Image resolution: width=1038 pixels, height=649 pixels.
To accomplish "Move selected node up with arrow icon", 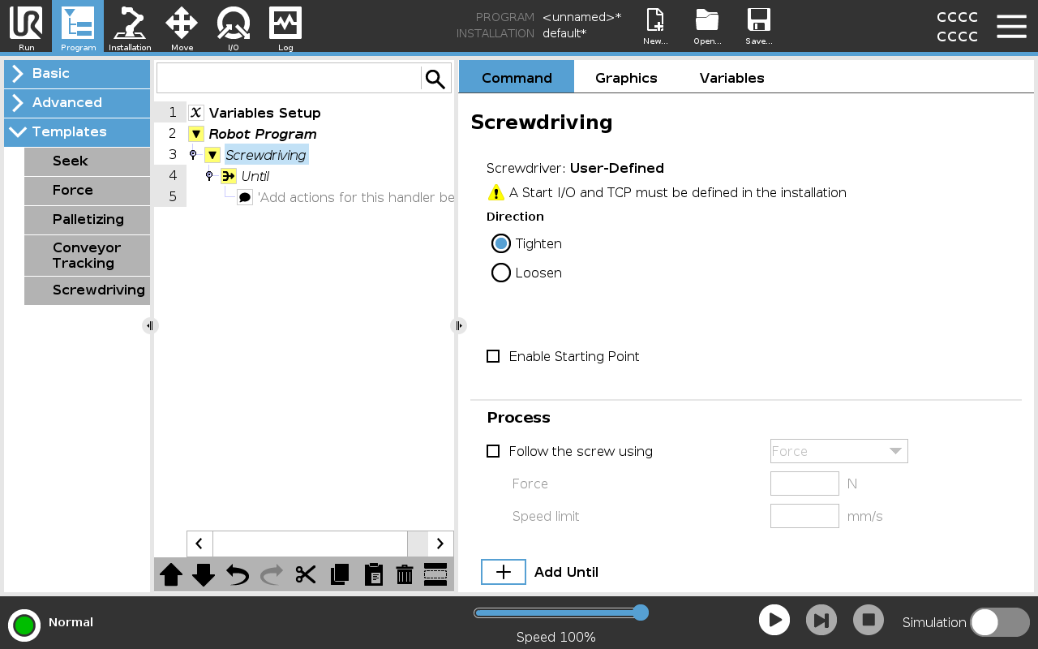I will point(171,574).
